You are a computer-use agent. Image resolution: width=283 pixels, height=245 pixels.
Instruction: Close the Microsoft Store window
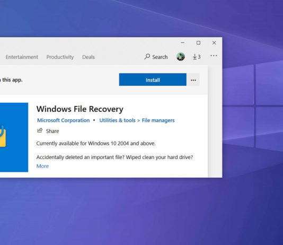pyautogui.click(x=214, y=43)
